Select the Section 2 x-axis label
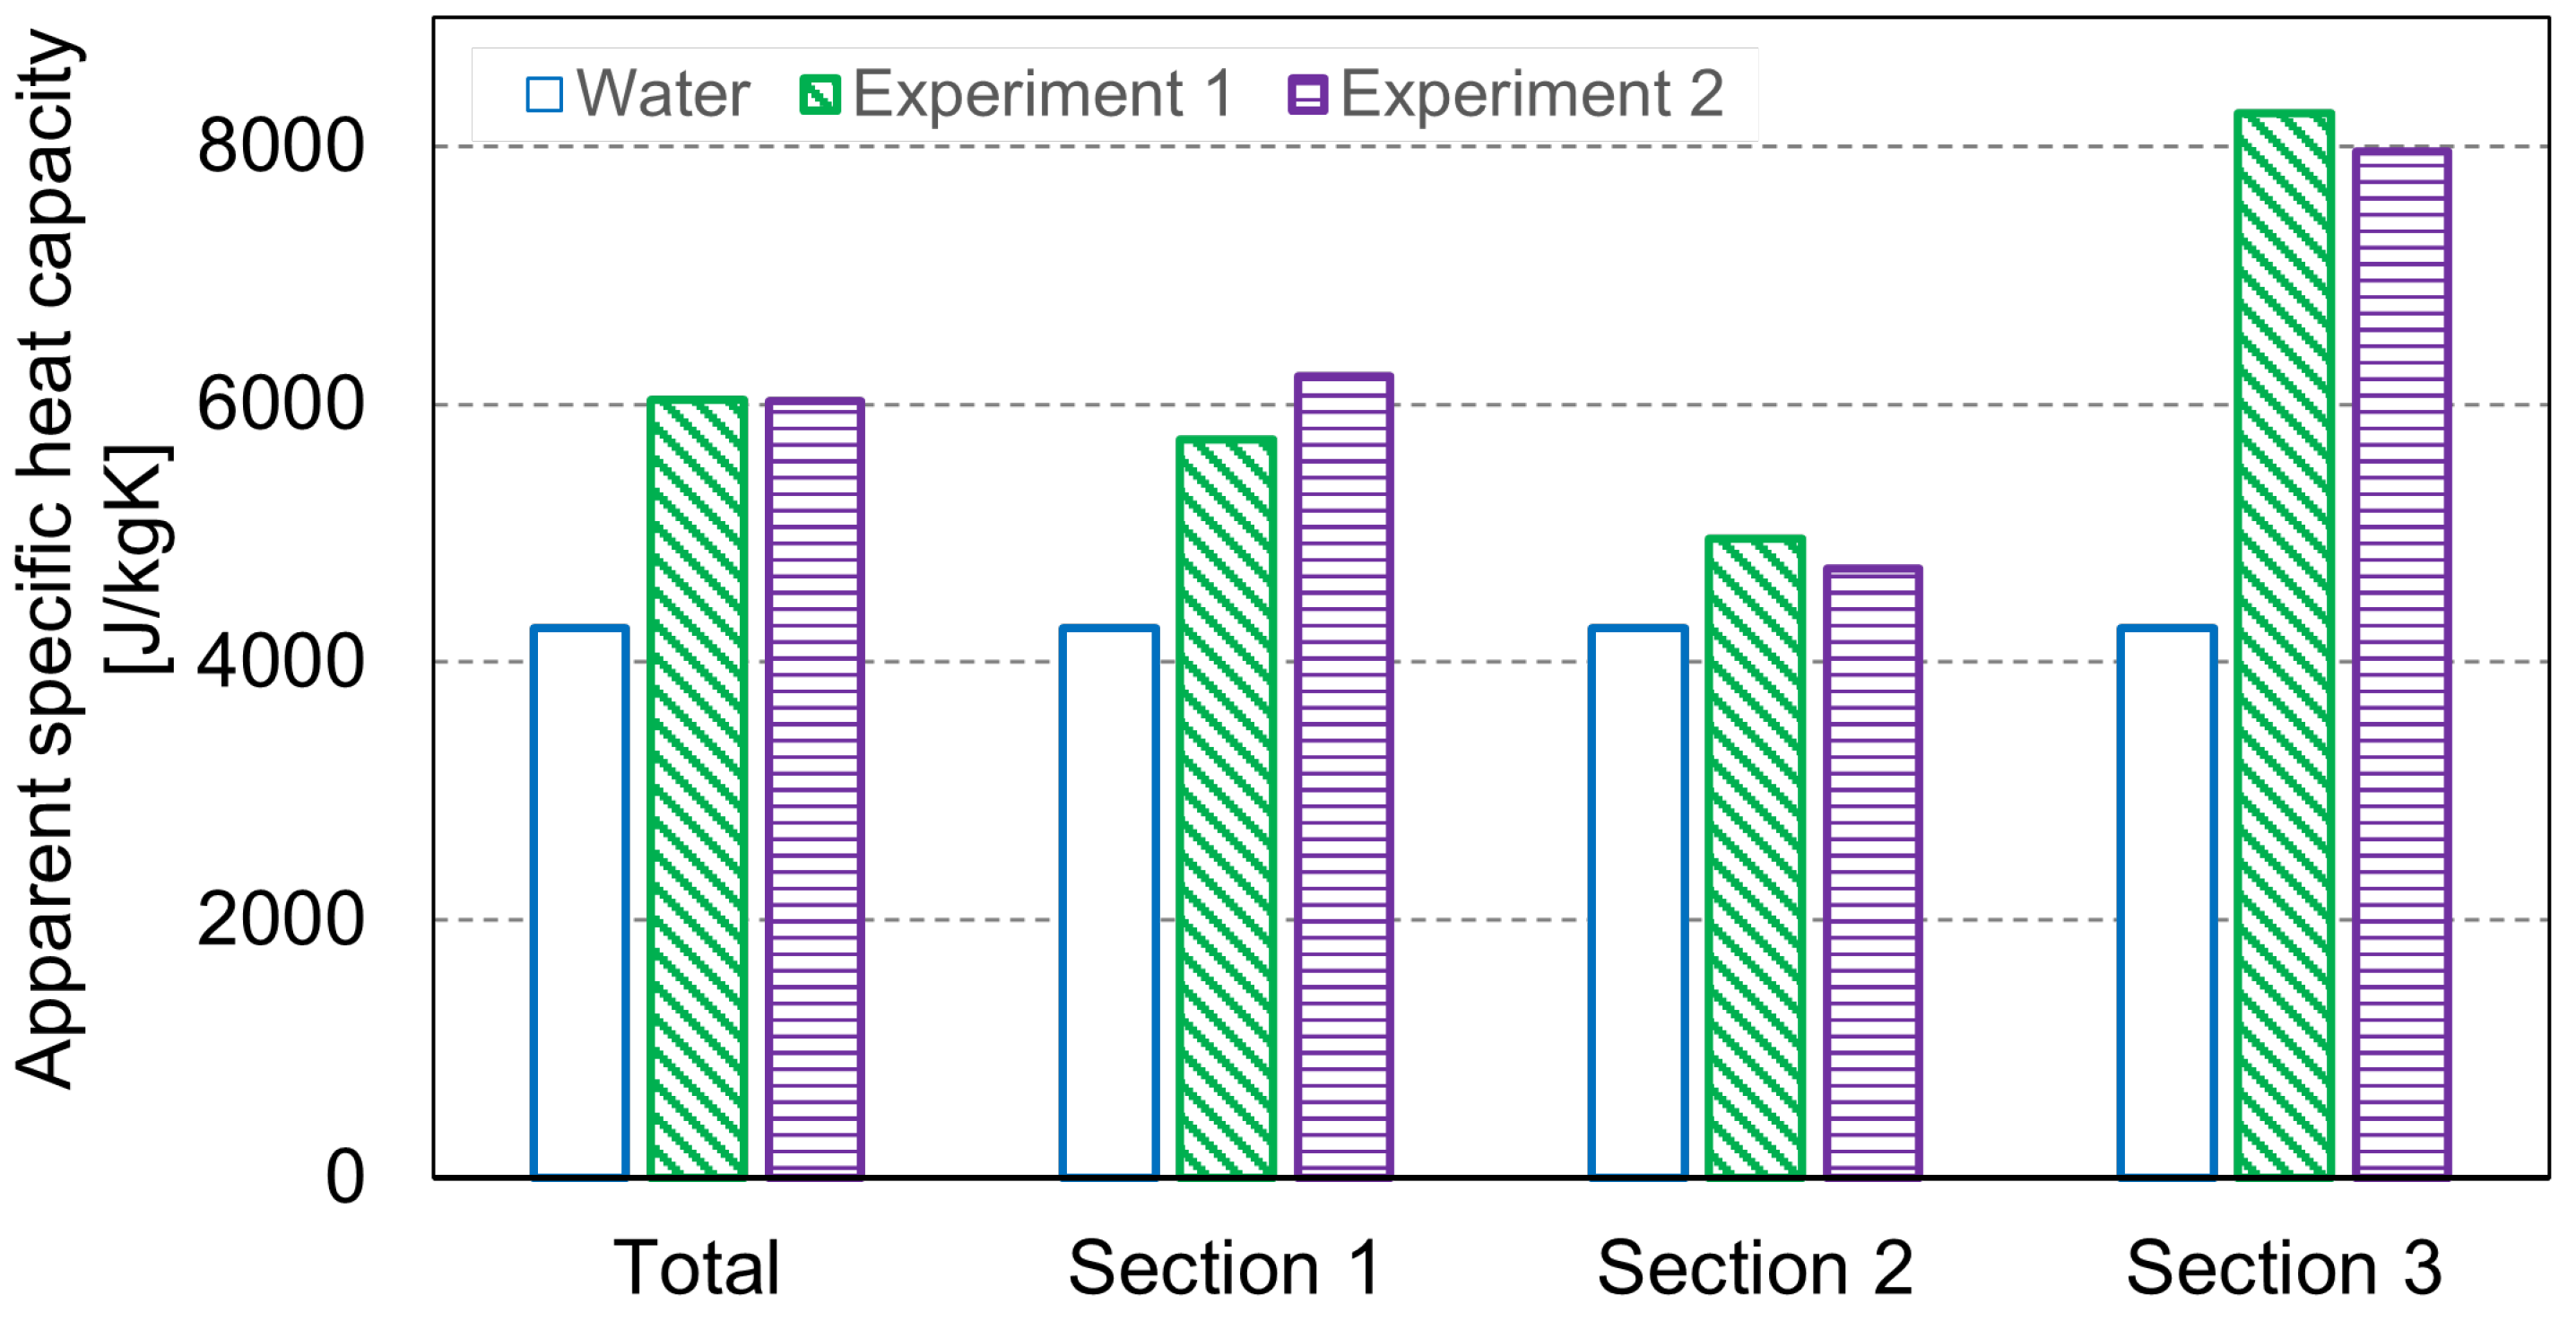Image resolution: width=2576 pixels, height=1330 pixels. point(1755,1268)
